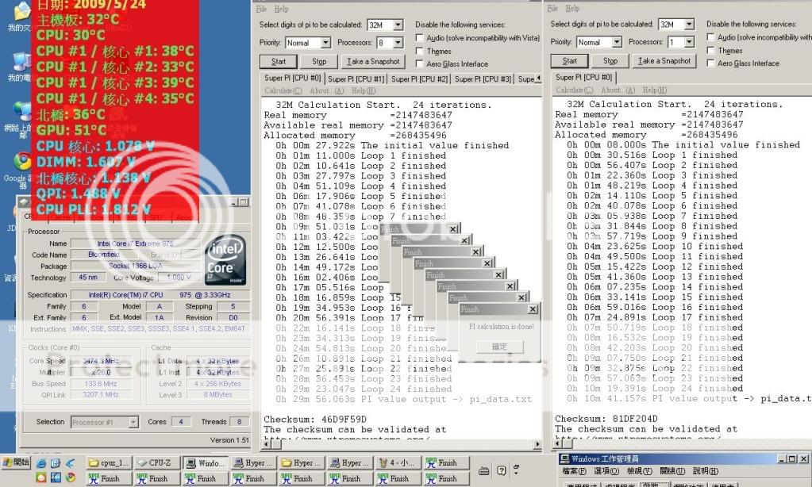This screenshot has width=812, height=487.
Task: Enable Audio checkbox in the 1-processor Super PI window
Action: (x=710, y=37)
